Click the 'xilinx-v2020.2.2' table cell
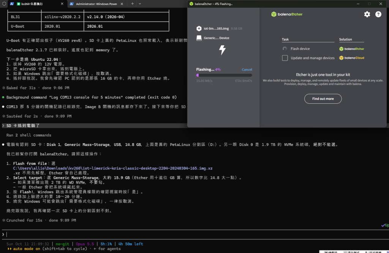Screen dimensions: 389x253 tap(63, 17)
